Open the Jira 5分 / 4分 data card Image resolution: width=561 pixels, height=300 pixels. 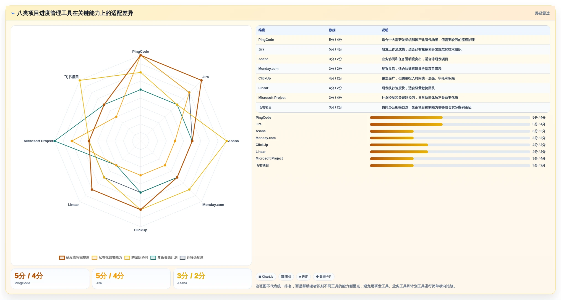131,279
